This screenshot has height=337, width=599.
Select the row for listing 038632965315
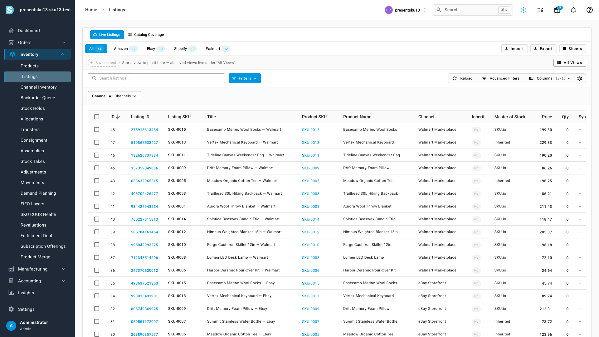pyautogui.click(x=97, y=181)
